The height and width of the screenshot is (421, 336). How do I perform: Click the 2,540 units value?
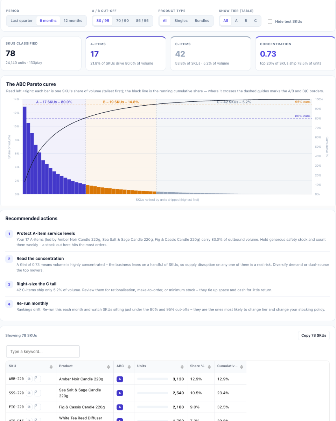click(178, 393)
